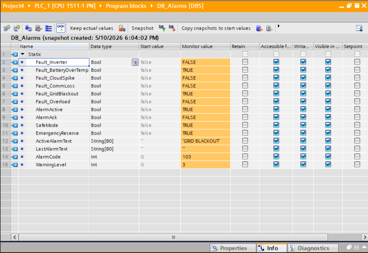
Task: Click the Info tab icon
Action: [261, 248]
